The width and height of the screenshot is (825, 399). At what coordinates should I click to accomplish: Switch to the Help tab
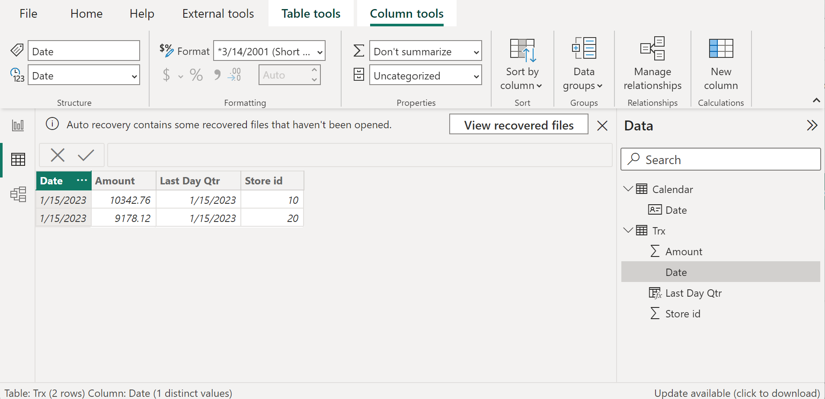coord(142,13)
